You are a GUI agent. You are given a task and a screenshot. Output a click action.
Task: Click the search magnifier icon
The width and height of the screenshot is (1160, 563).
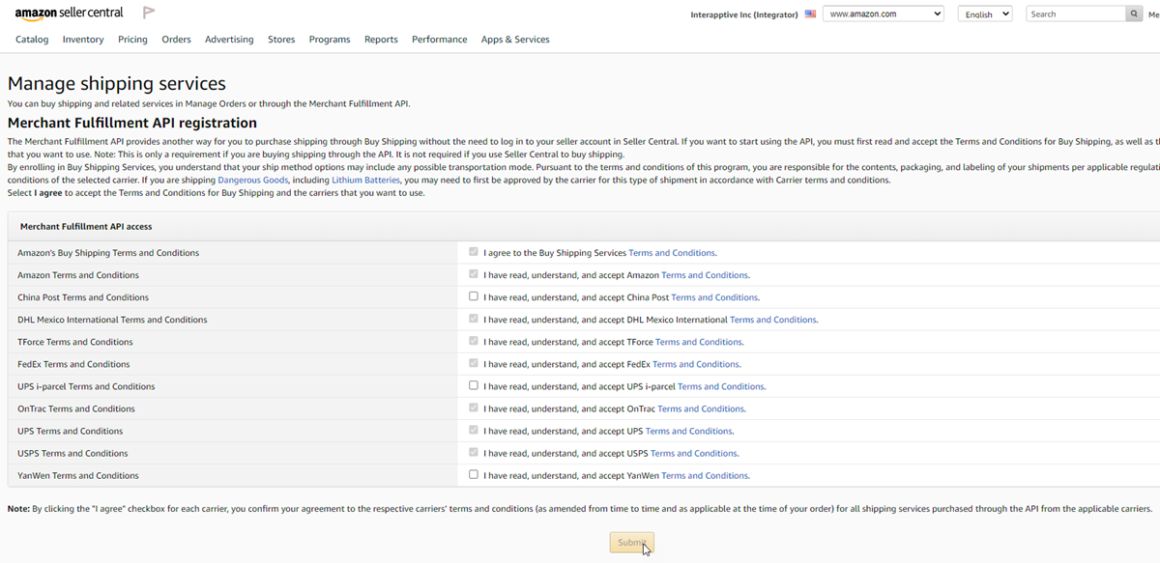tap(1135, 14)
